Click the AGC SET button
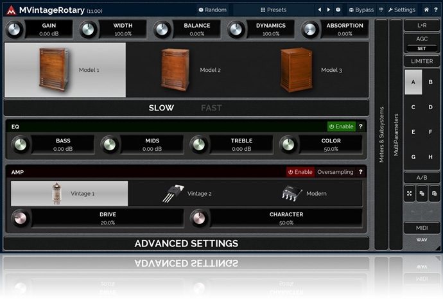The width and height of the screenshot is (443, 299). click(x=422, y=49)
